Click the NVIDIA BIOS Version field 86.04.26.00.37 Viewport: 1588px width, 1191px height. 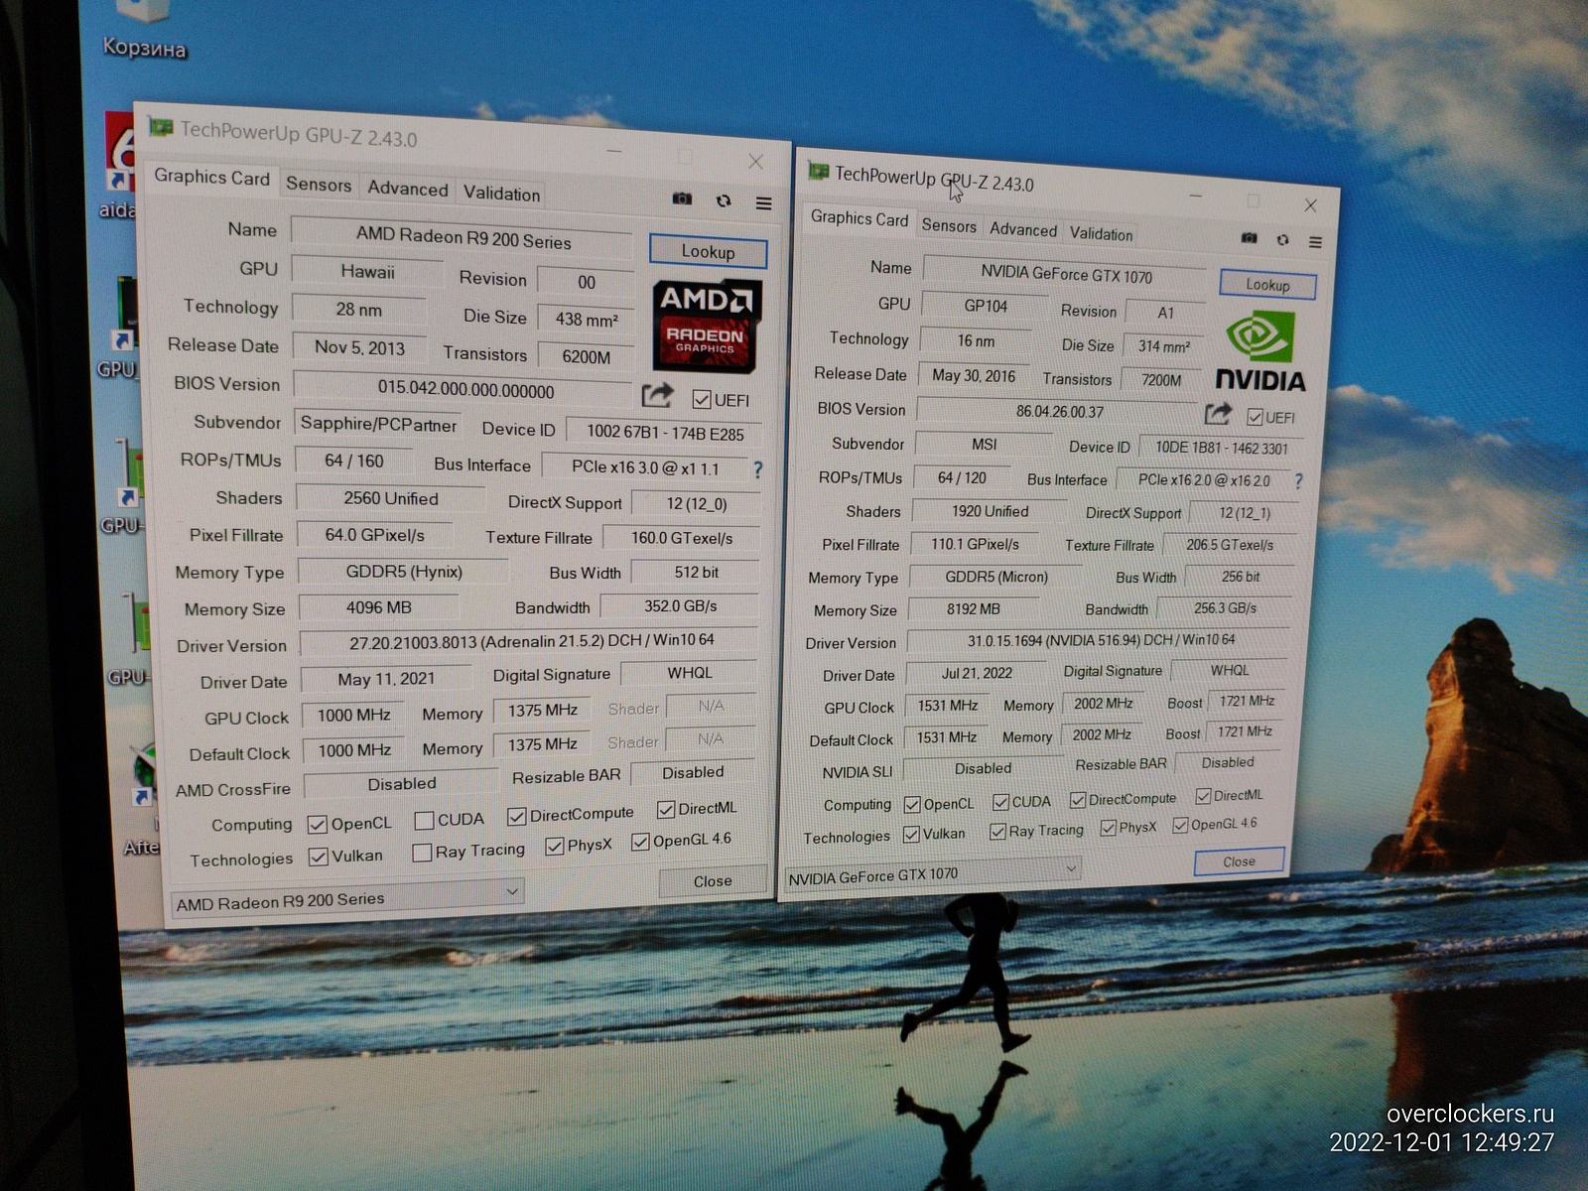[x=1059, y=411]
